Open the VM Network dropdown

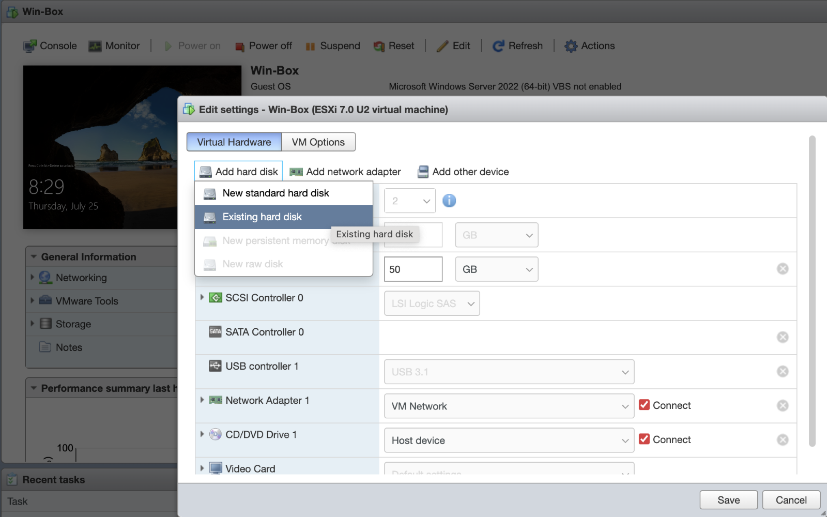[x=509, y=406]
